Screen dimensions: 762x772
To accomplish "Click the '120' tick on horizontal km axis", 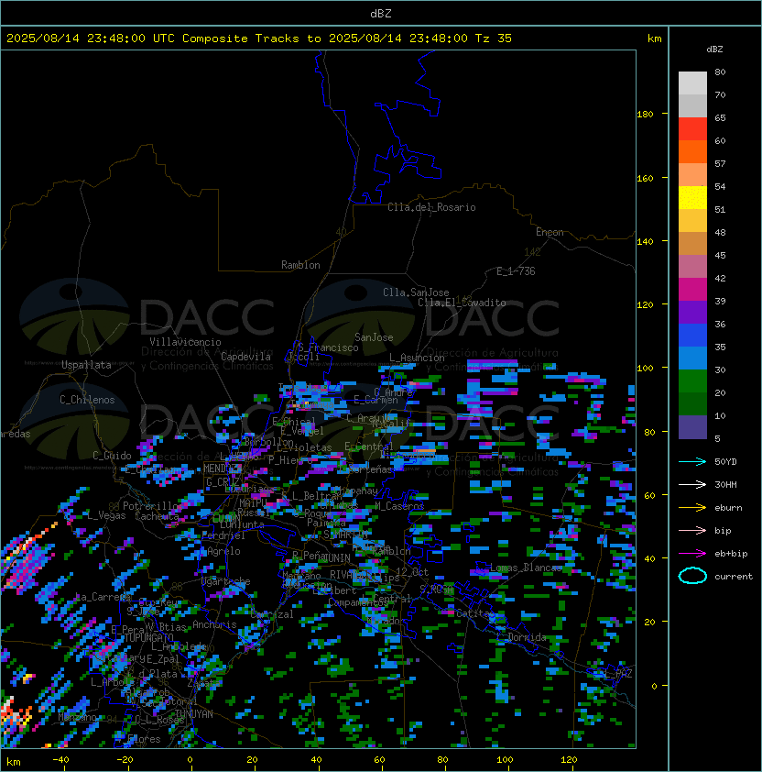I will (x=569, y=760).
